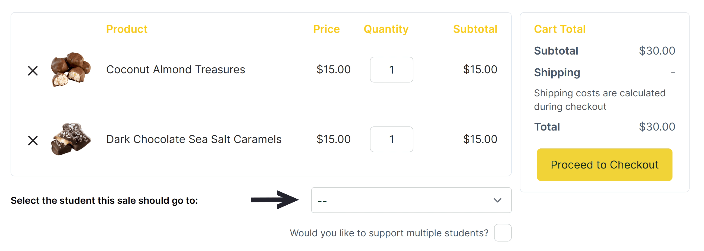The width and height of the screenshot is (704, 251).
Task: Click the Product column header
Action: coord(127,29)
